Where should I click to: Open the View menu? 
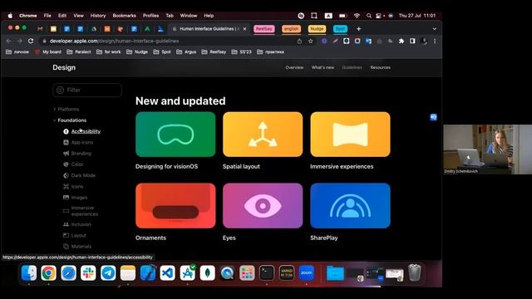[x=78, y=16]
